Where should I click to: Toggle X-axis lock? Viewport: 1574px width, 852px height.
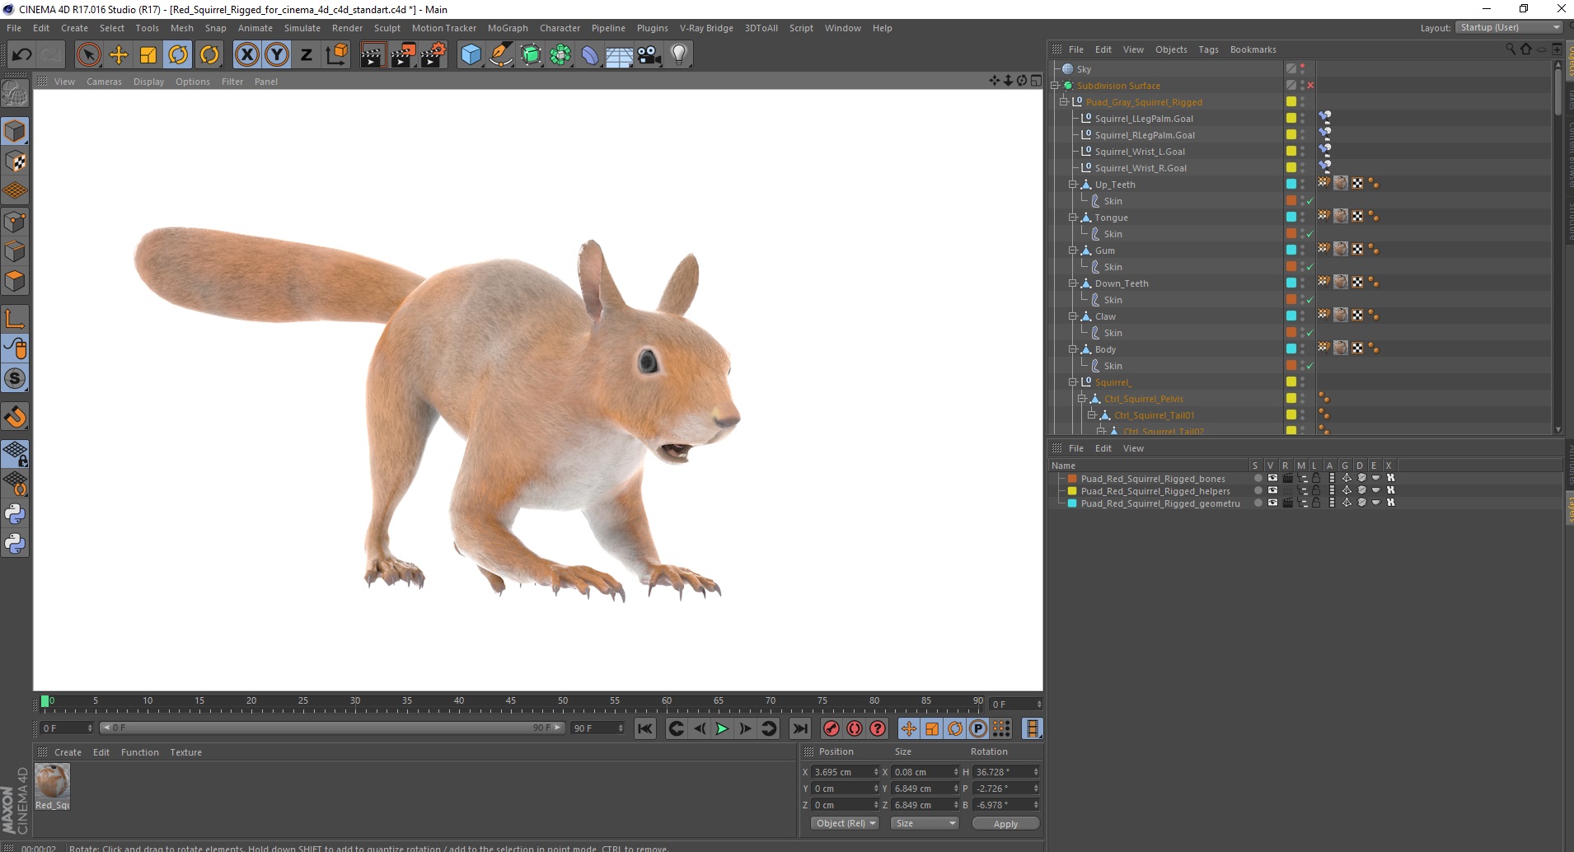246,55
